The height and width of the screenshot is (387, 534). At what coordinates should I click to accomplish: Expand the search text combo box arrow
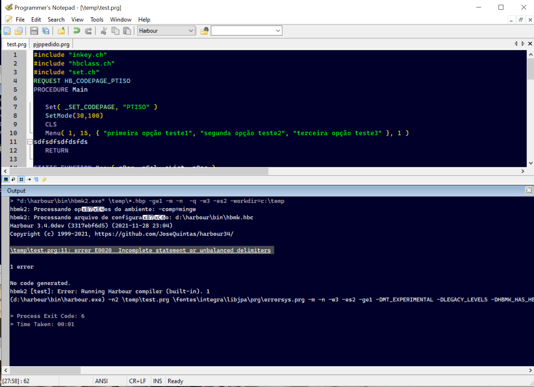(x=278, y=31)
